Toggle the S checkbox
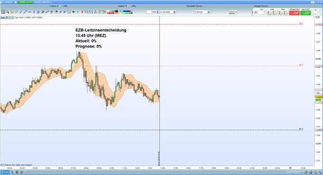The width and height of the screenshot is (323, 175). click(x=313, y=10)
